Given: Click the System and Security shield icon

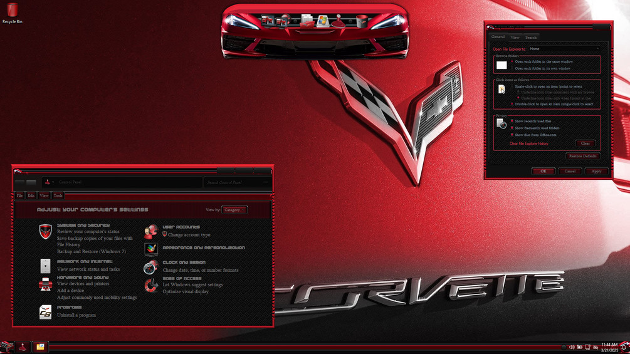Looking at the screenshot, I should pos(45,232).
